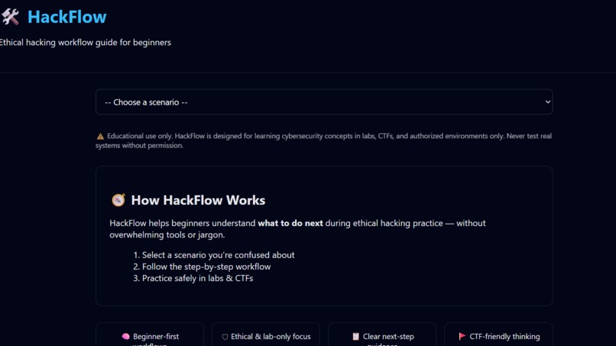Click the warning triangle icon

pos(100,136)
